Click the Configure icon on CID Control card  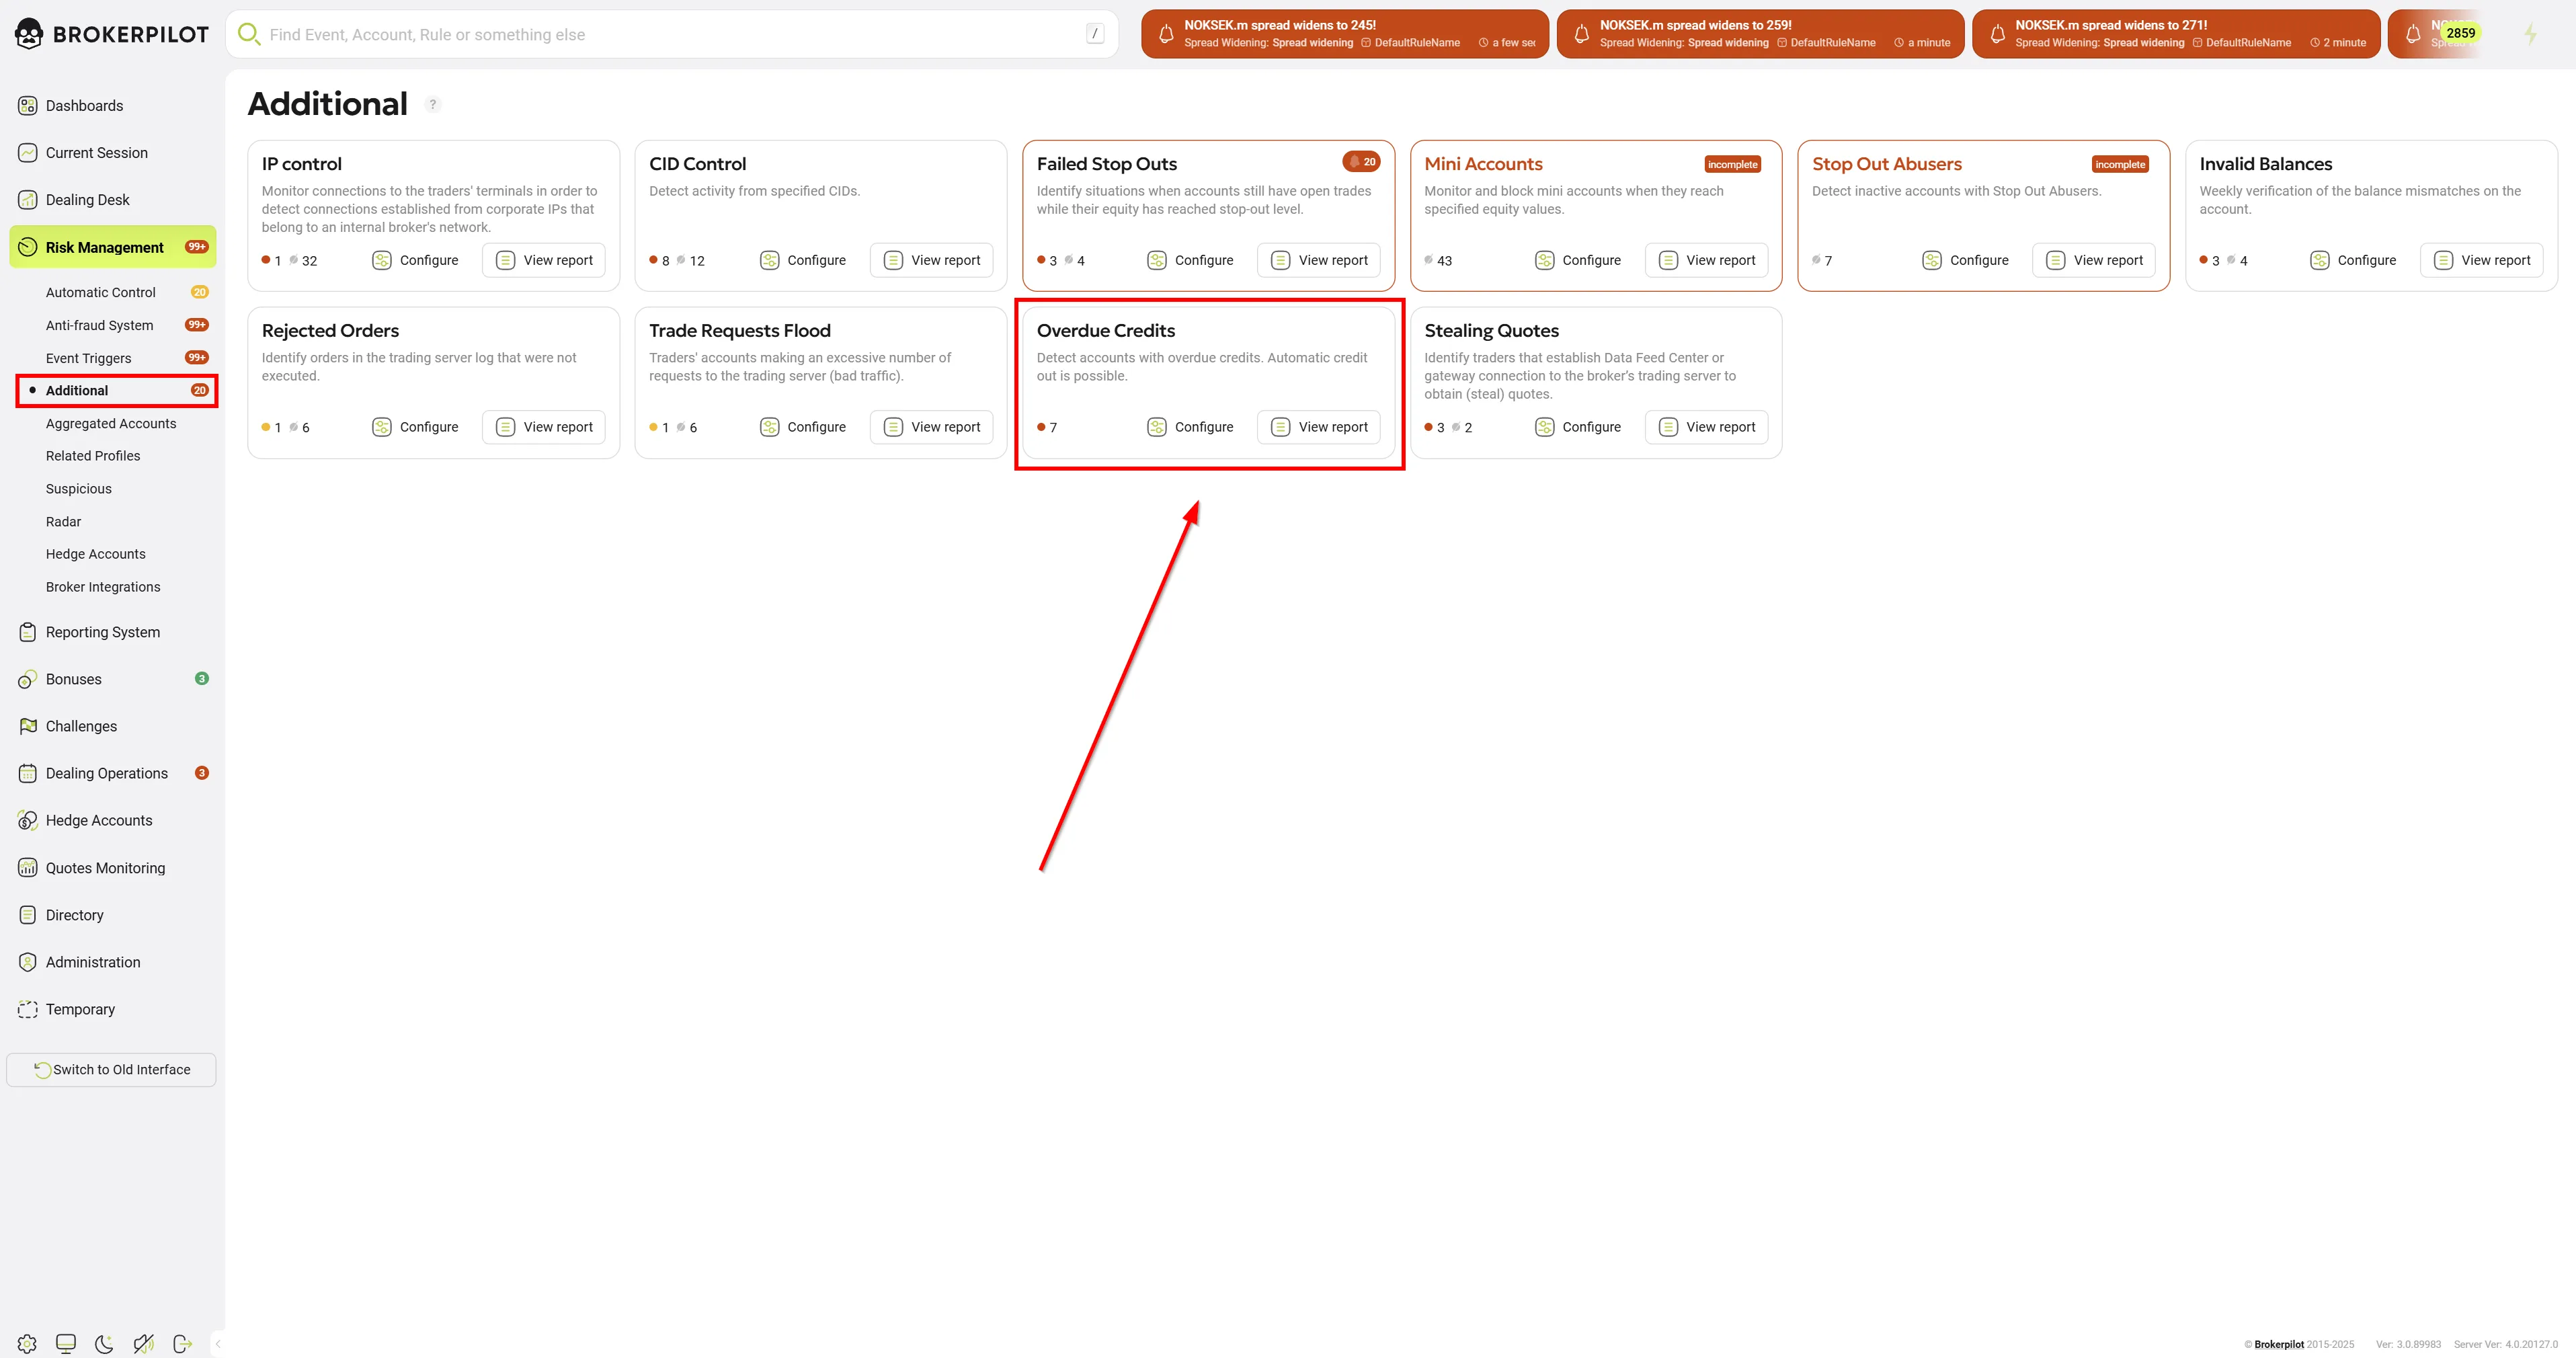pos(769,260)
